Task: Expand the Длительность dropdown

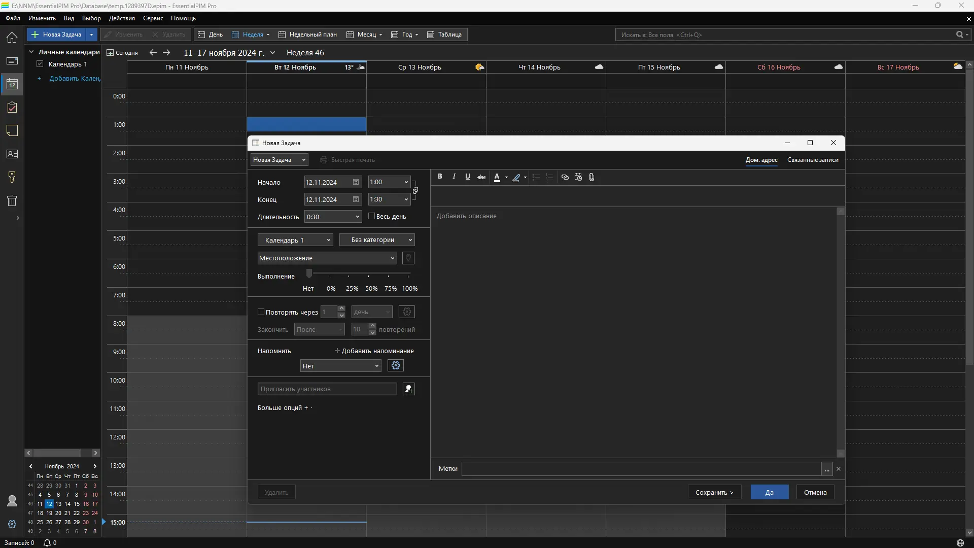Action: click(x=357, y=217)
